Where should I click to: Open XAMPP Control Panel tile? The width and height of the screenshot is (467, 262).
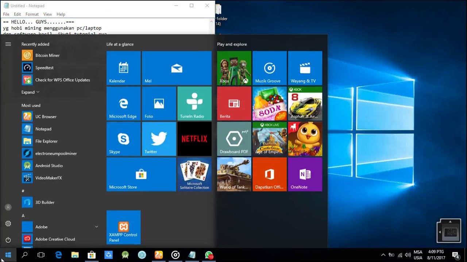[x=123, y=227]
